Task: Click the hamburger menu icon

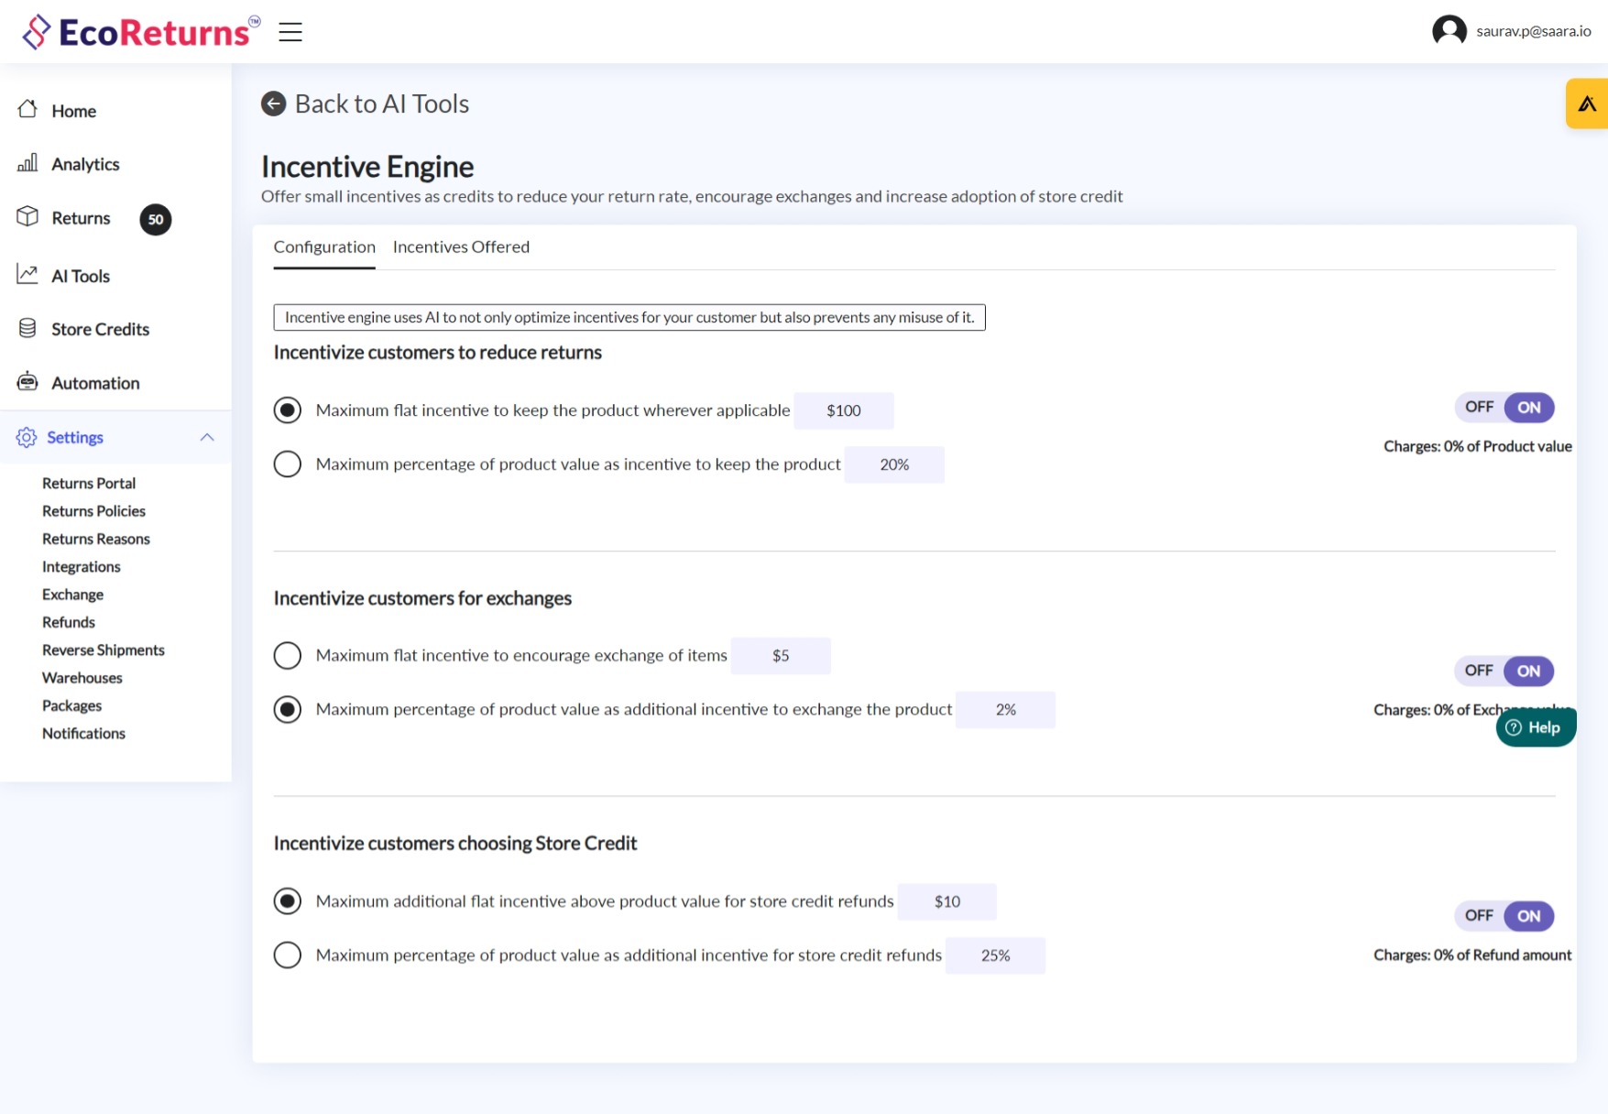Action: [x=290, y=32]
